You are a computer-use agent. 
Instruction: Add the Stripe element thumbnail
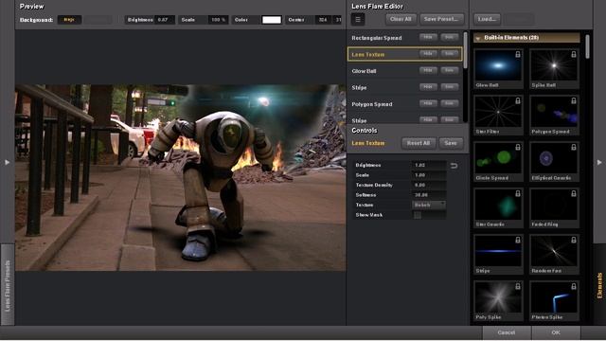498,254
